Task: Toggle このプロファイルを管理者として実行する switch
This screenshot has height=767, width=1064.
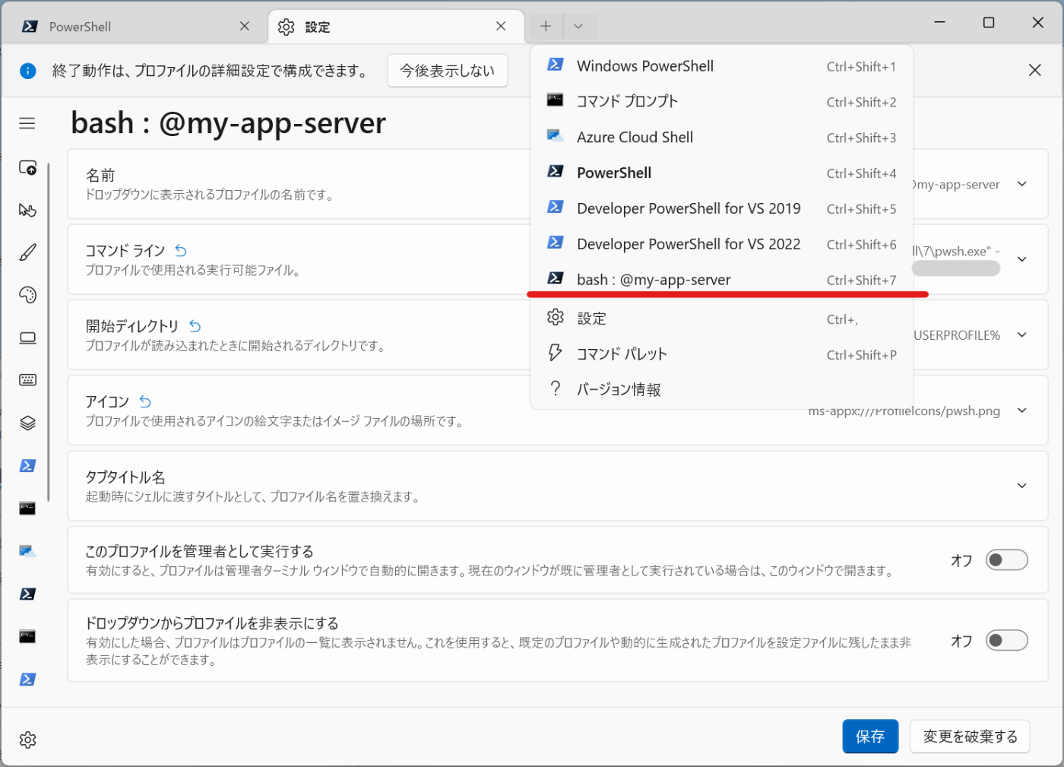Action: (x=1006, y=560)
